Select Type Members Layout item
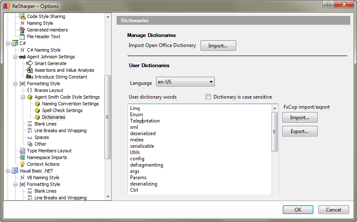Viewport: 357px width, 222px height. pos(49,151)
